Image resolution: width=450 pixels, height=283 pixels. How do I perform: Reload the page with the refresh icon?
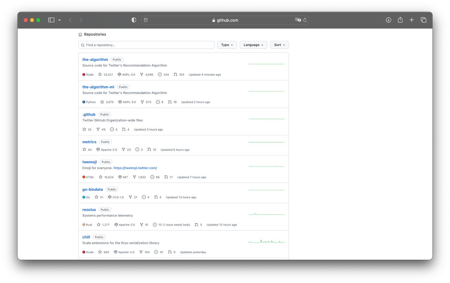pyautogui.click(x=305, y=20)
